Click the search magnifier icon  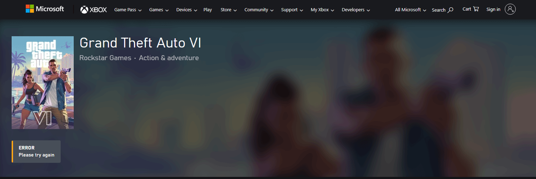coord(450,10)
